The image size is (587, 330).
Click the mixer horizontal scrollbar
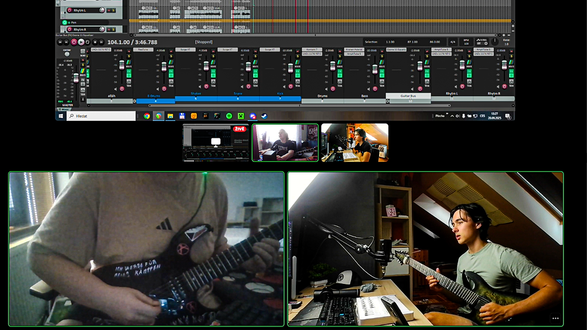coord(299,105)
